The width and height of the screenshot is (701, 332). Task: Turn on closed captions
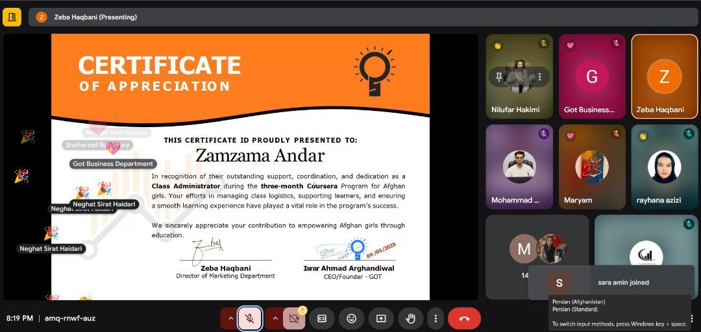(322, 318)
